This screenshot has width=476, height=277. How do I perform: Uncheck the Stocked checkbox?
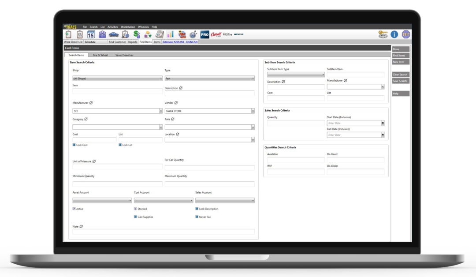pyautogui.click(x=135, y=209)
